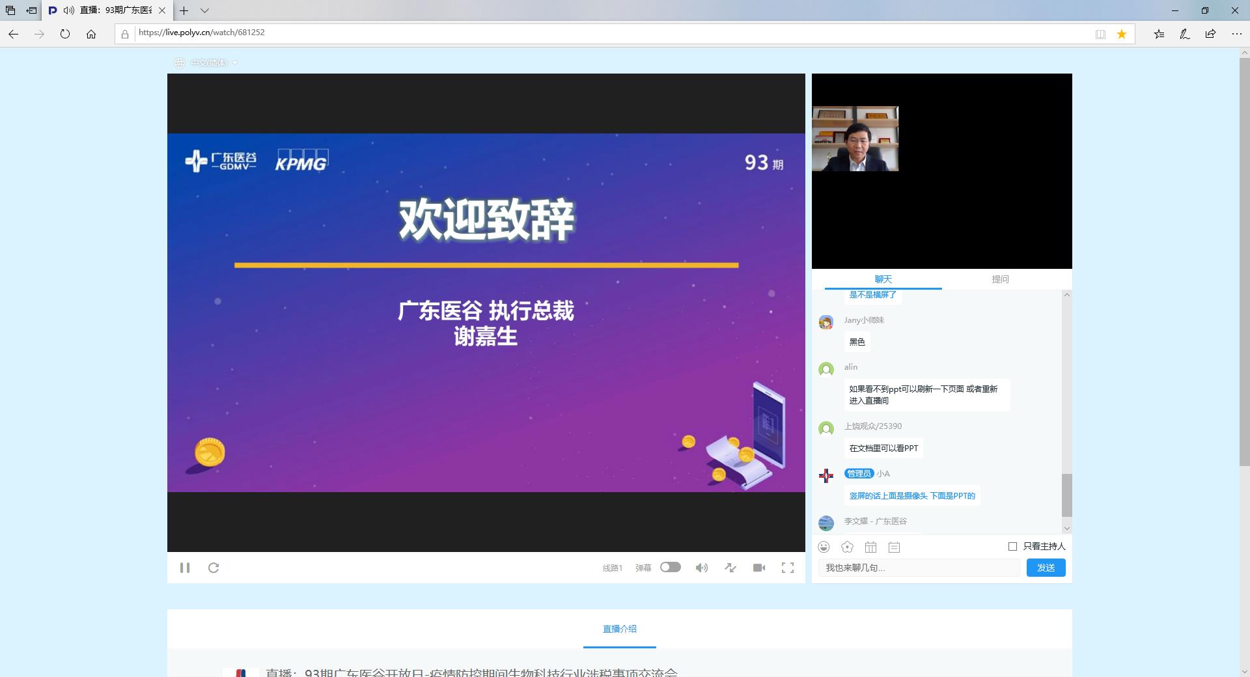Enter fullscreen mode in the player

[788, 568]
